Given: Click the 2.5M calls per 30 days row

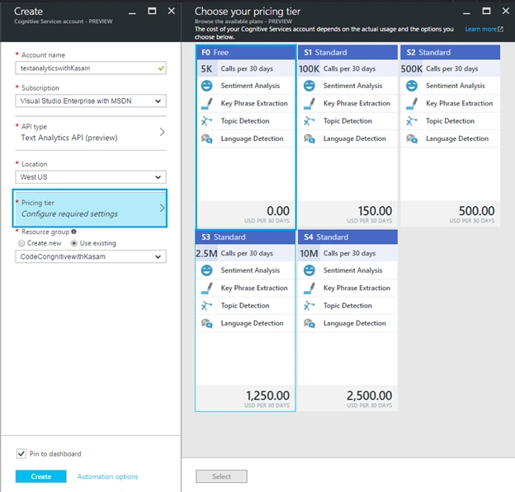Looking at the screenshot, I should tap(245, 253).
